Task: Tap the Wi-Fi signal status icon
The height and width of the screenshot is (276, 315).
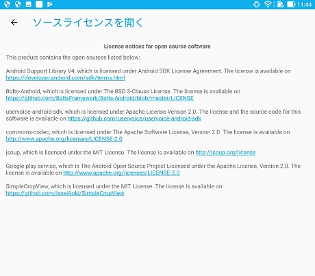Action: point(268,4)
